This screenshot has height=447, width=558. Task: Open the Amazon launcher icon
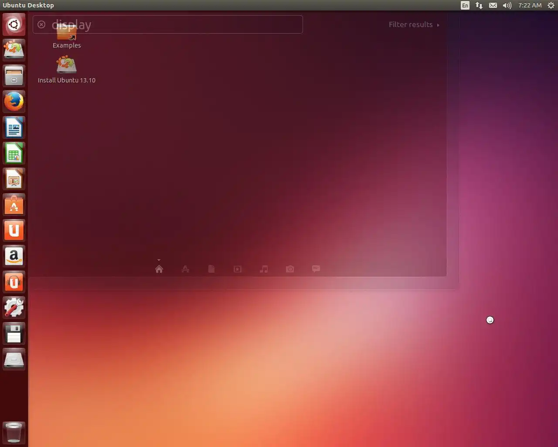point(14,256)
